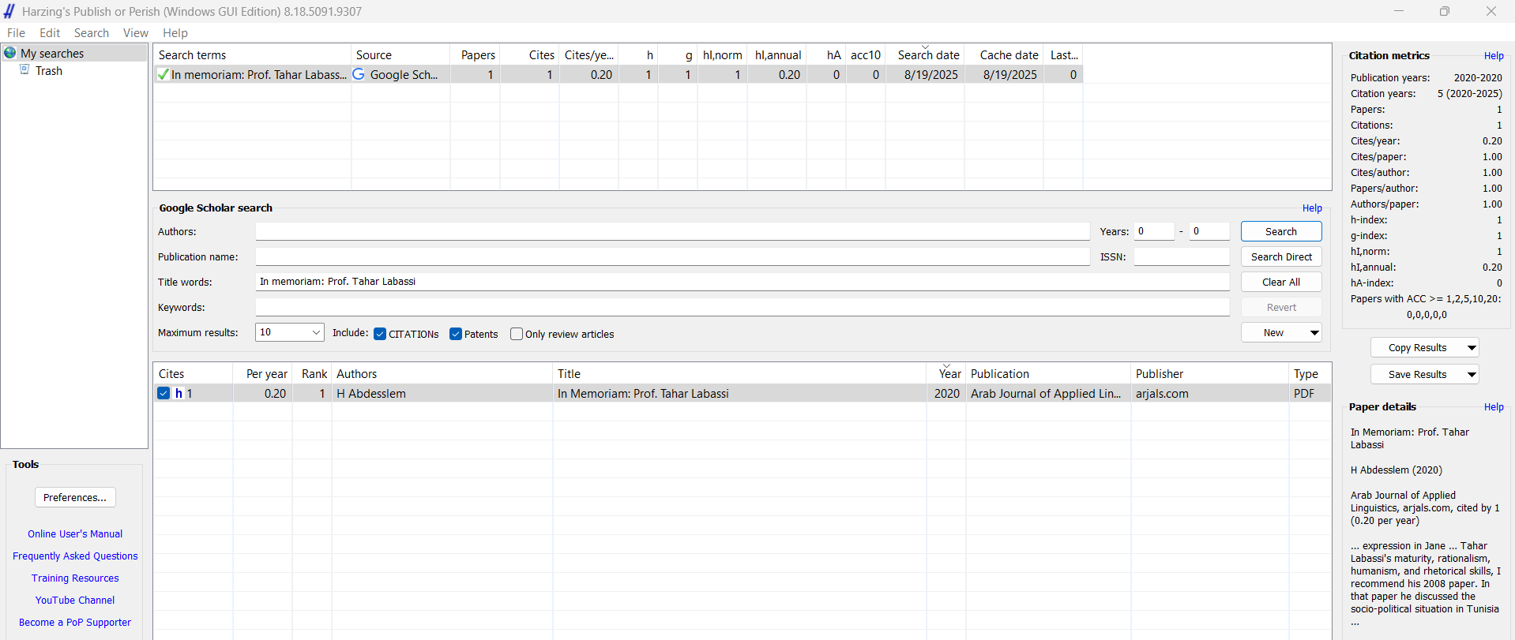
Task: Click the My searches globe icon
Action: point(10,53)
